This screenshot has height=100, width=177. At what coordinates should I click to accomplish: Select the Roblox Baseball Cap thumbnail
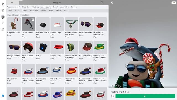(x=43, y=24)
